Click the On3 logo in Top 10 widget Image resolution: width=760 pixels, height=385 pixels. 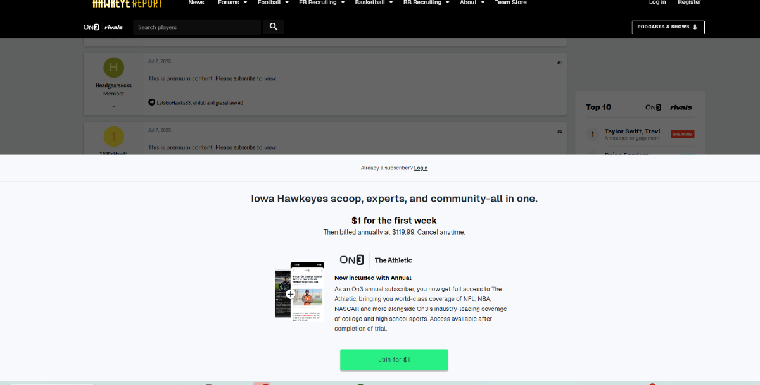654,107
